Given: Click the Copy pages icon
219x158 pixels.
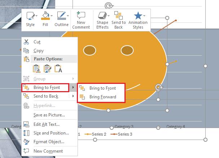Looking at the screenshot, I should click(x=26, y=51).
